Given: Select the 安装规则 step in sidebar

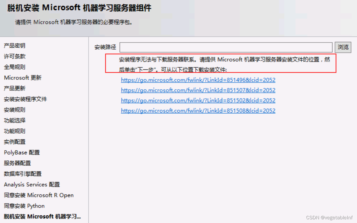Looking at the screenshot, I should [15, 110].
